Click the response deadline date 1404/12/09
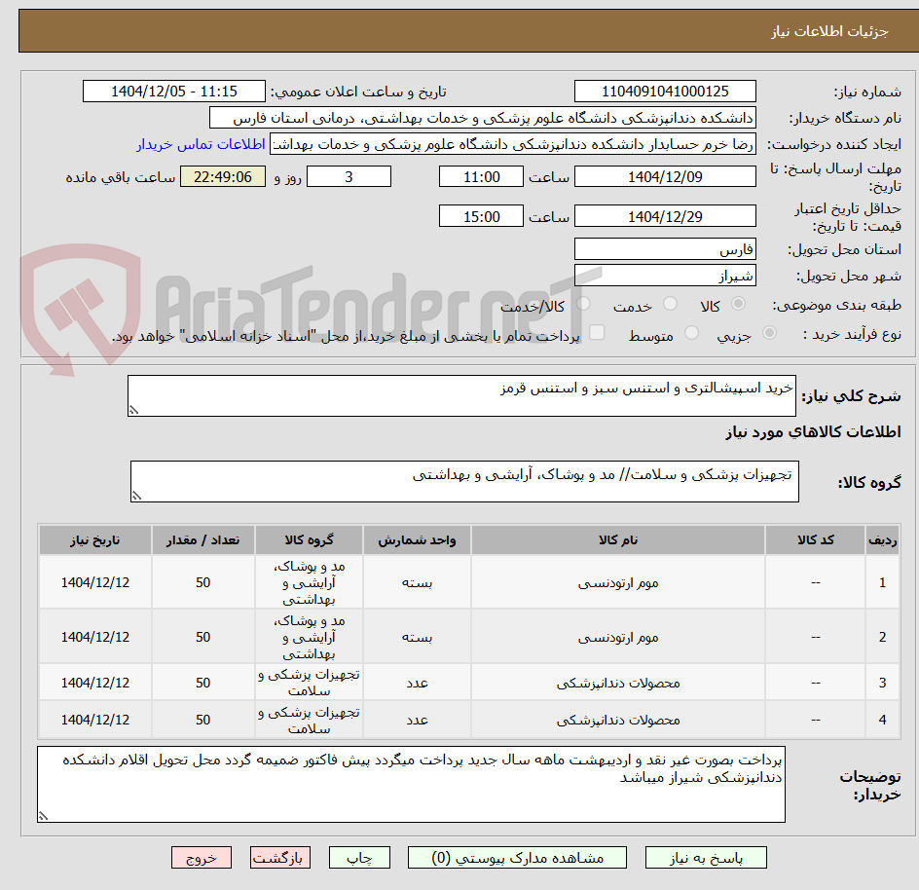 coord(665,176)
